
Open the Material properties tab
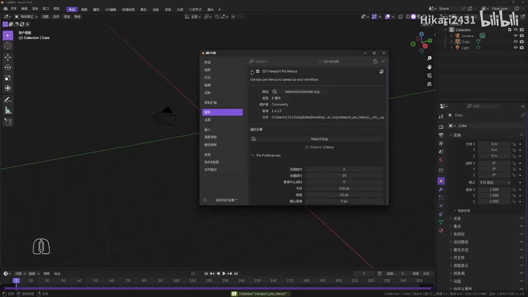[x=441, y=231]
